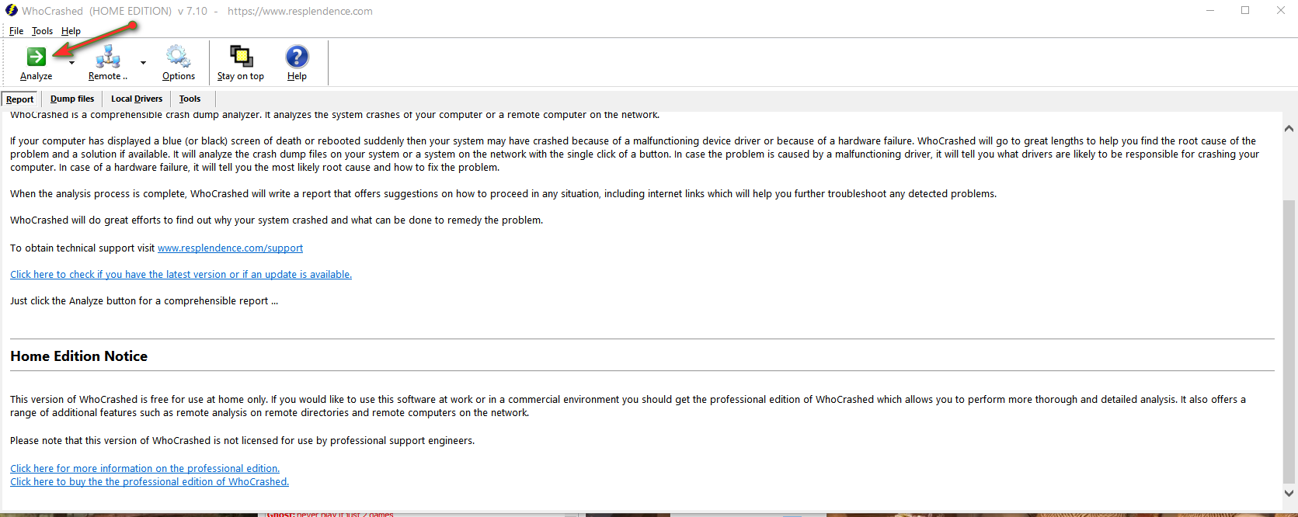
Task: Open the Tools menu in menu bar
Action: 42,31
